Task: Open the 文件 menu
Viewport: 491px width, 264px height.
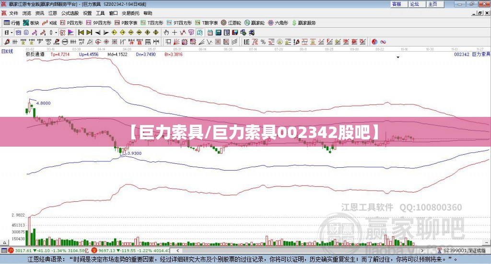Action: click(13, 13)
